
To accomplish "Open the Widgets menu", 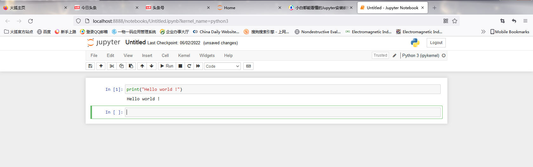I will coord(207,55).
